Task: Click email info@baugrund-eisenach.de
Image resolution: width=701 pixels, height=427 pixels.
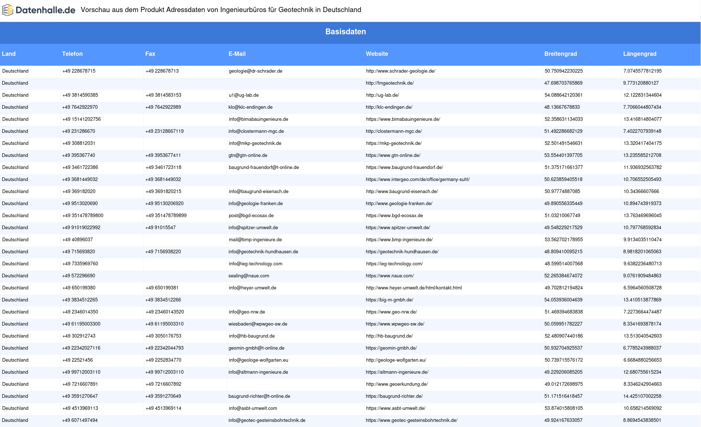Action: click(x=258, y=192)
